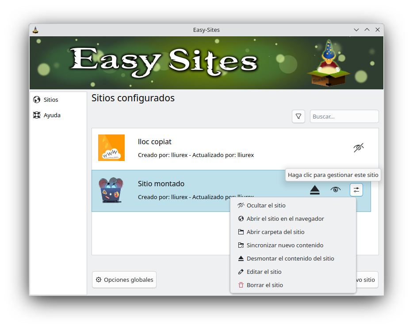Click the eject icon on Sitio montado row

point(314,190)
